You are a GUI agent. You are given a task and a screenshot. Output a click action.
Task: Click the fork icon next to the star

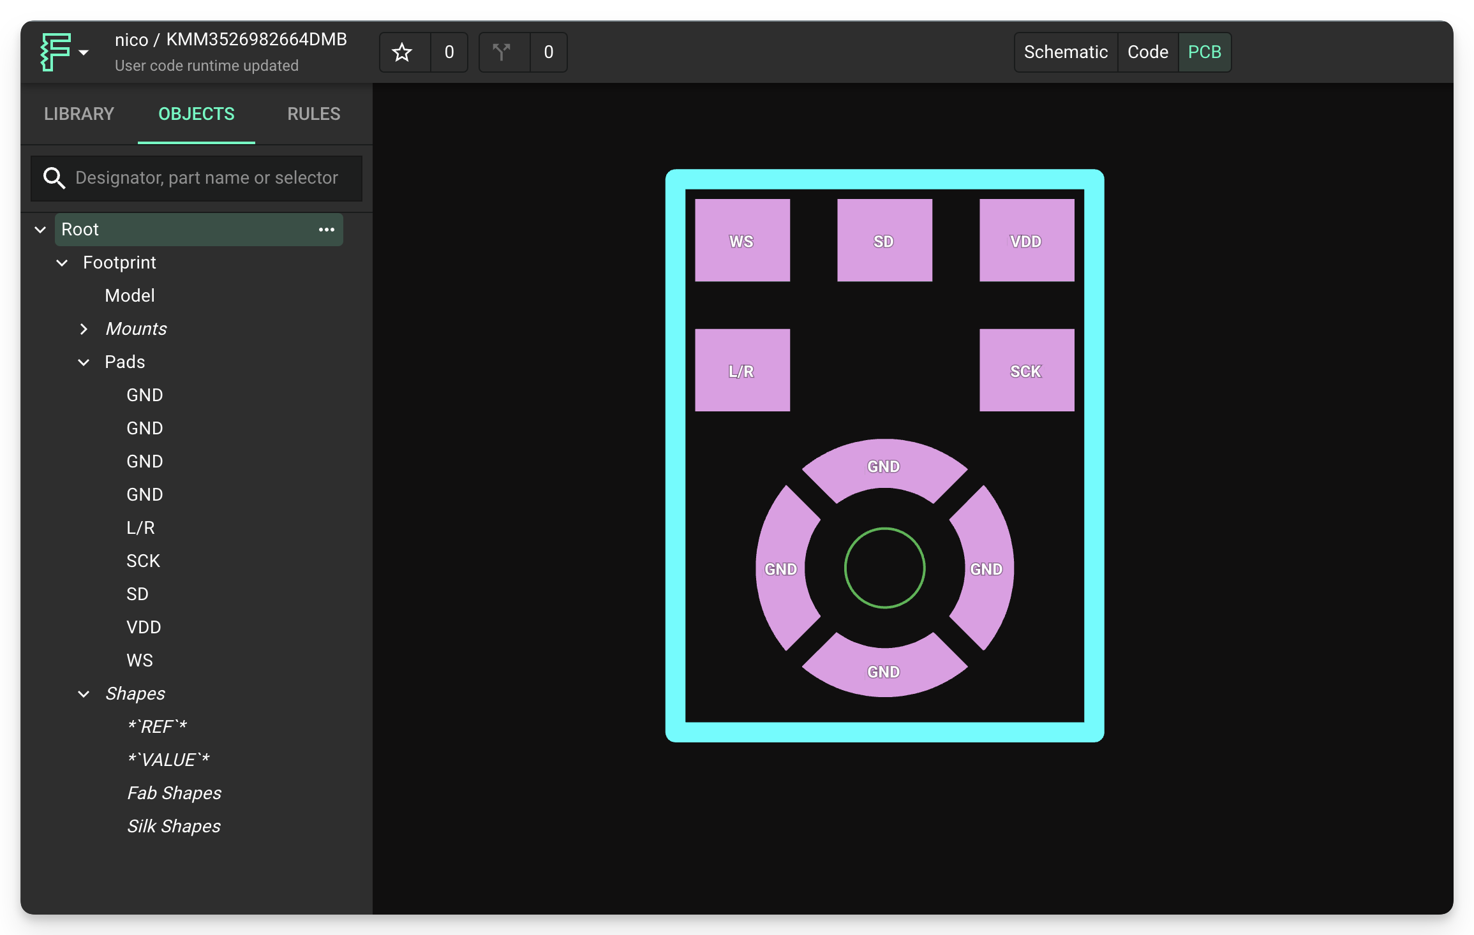point(503,52)
